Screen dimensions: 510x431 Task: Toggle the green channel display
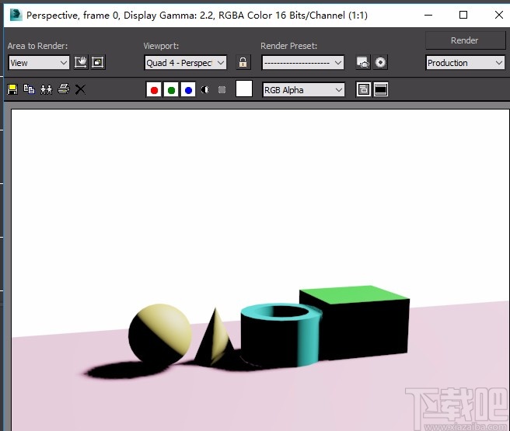tap(171, 90)
